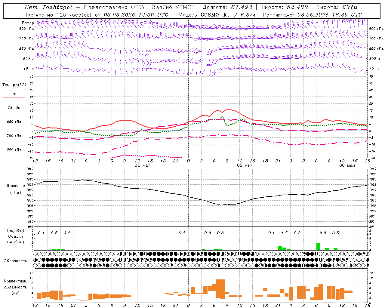Click the tallest orange convective cloud bar

[220, 289]
